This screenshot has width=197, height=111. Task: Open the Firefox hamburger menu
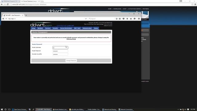pyautogui.click(x=139, y=19)
